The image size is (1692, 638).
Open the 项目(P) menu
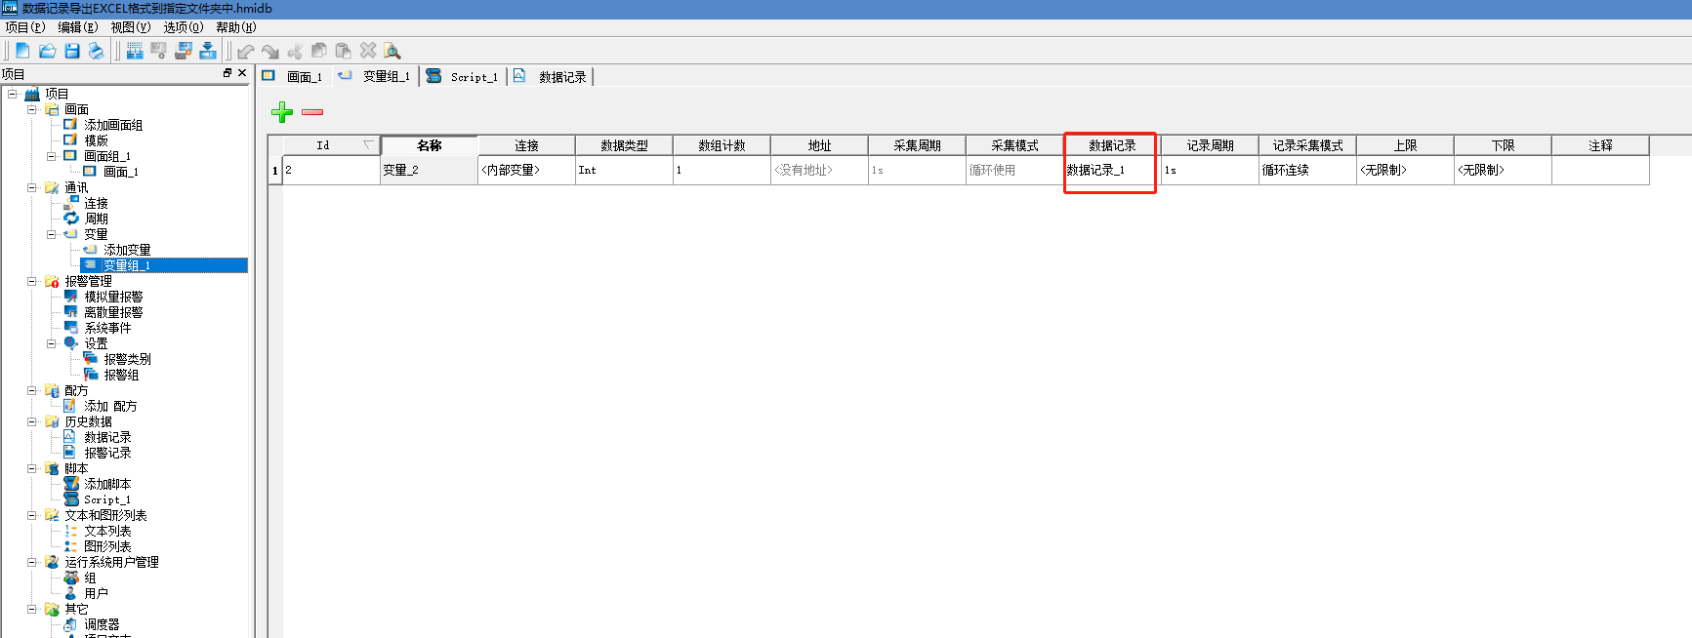25,27
